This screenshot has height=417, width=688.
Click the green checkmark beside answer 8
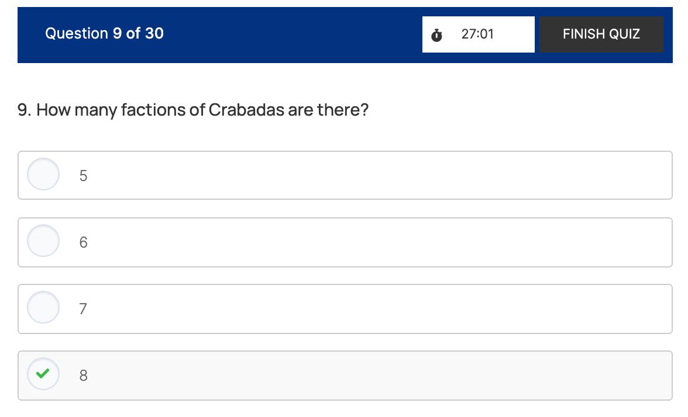(43, 374)
